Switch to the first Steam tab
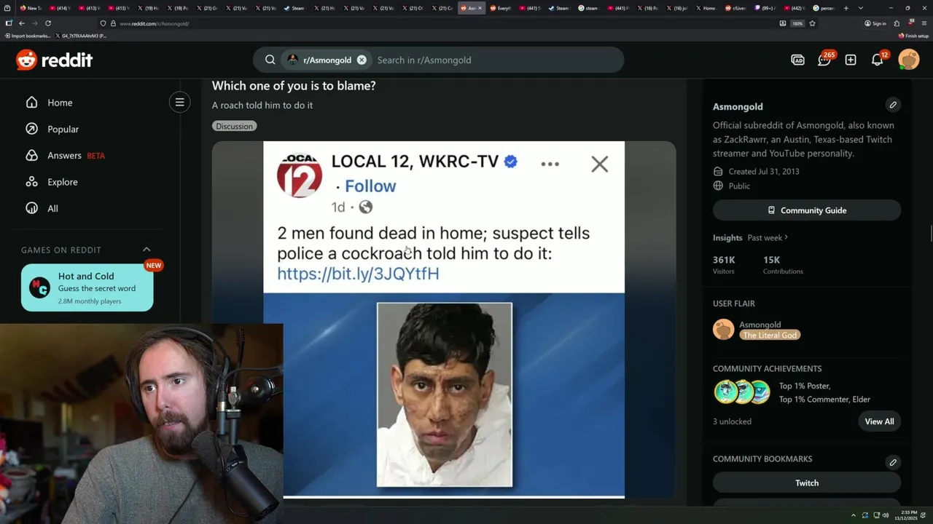 tap(294, 8)
